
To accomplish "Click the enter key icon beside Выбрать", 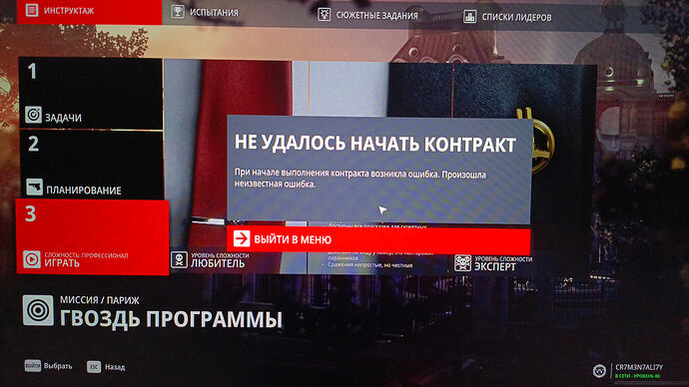I will click(x=33, y=365).
